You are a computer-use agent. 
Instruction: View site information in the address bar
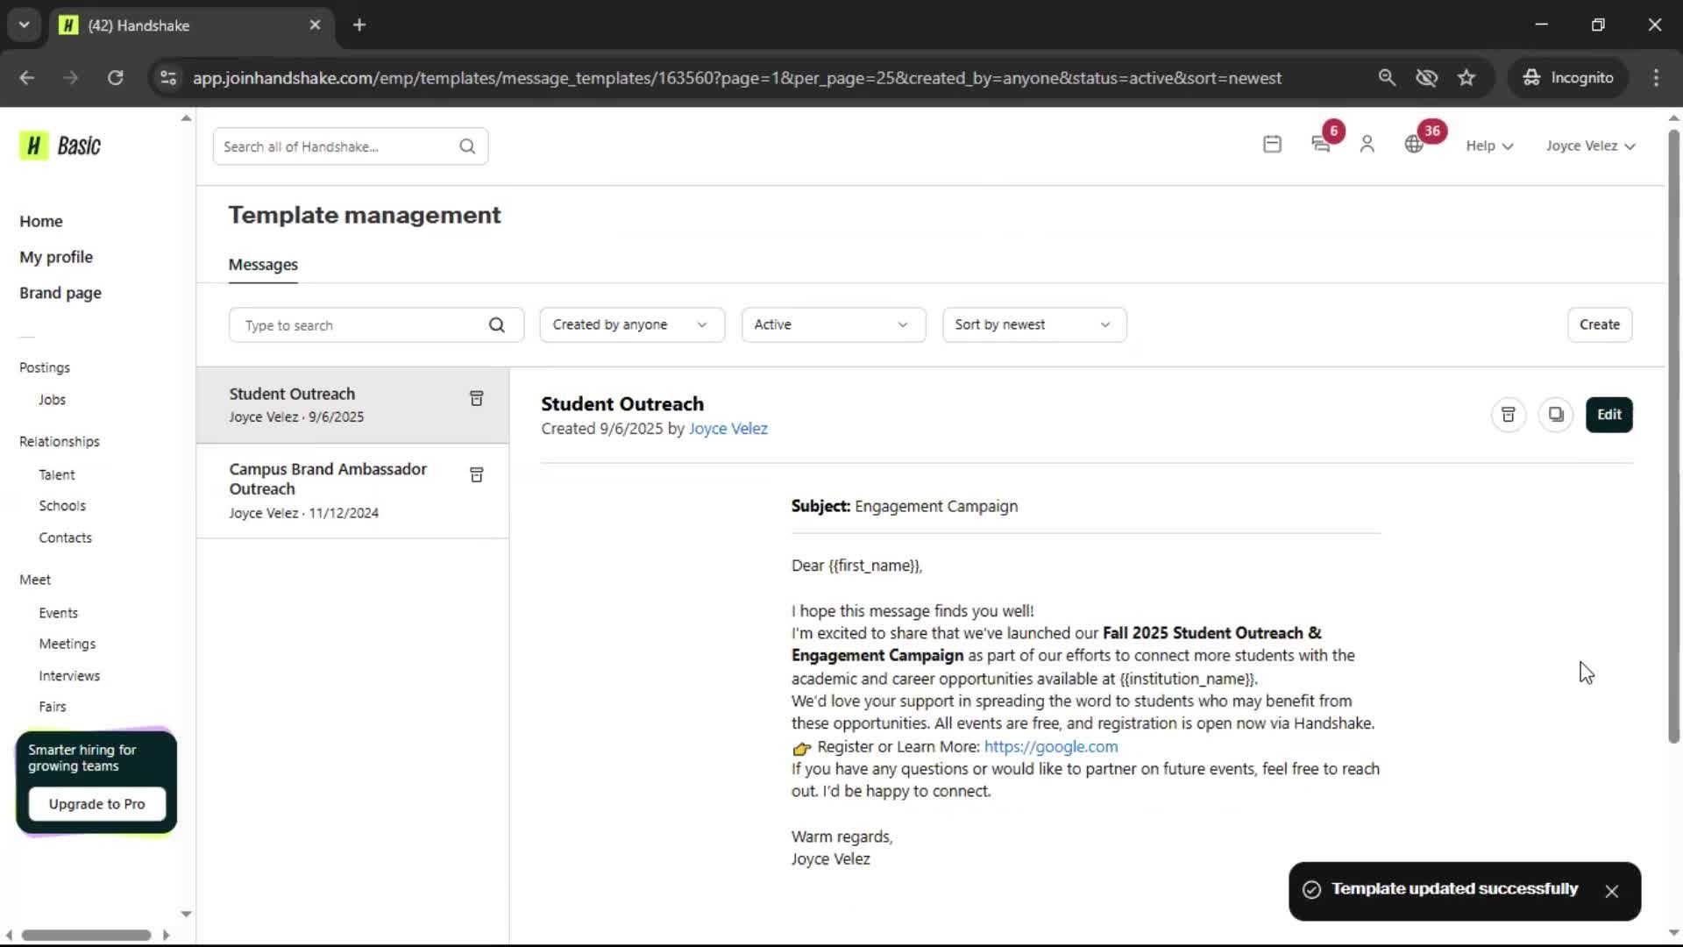167,77
